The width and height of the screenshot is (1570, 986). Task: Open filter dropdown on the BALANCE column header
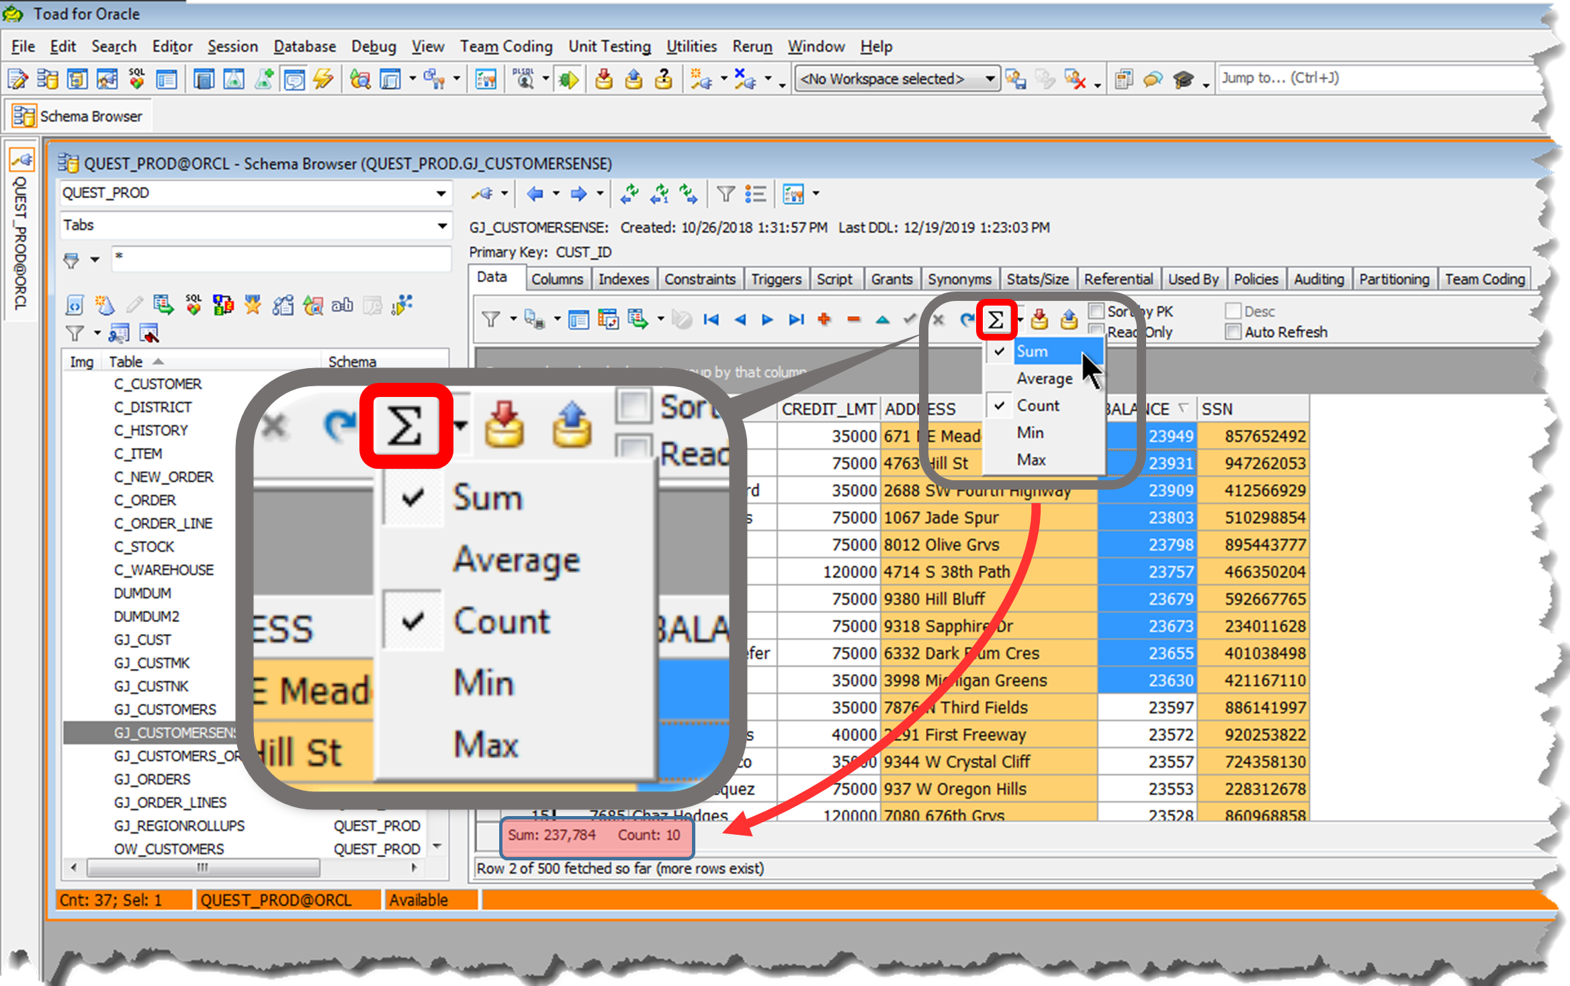pyautogui.click(x=1184, y=408)
